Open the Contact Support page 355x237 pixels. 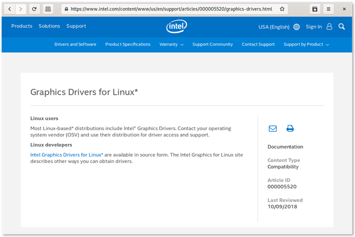pyautogui.click(x=258, y=44)
